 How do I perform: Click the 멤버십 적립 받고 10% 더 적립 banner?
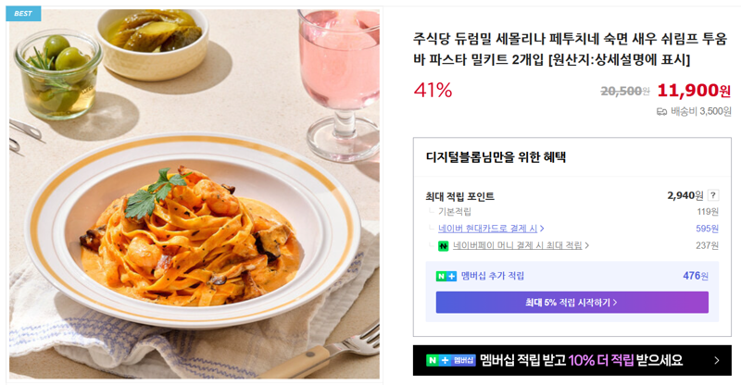click(x=571, y=360)
